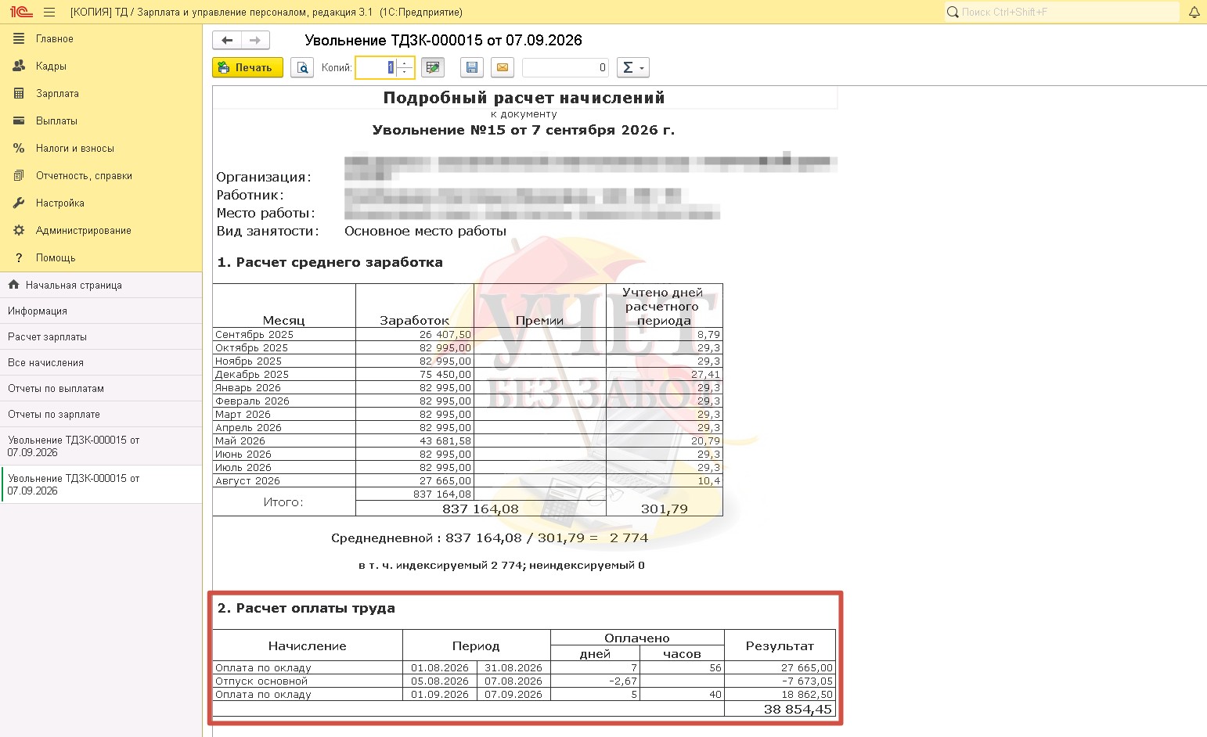Toggle document editing mode
The image size is (1207, 737).
click(432, 67)
